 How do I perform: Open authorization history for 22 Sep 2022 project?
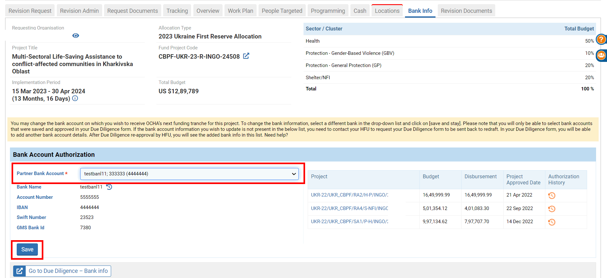[x=552, y=209]
